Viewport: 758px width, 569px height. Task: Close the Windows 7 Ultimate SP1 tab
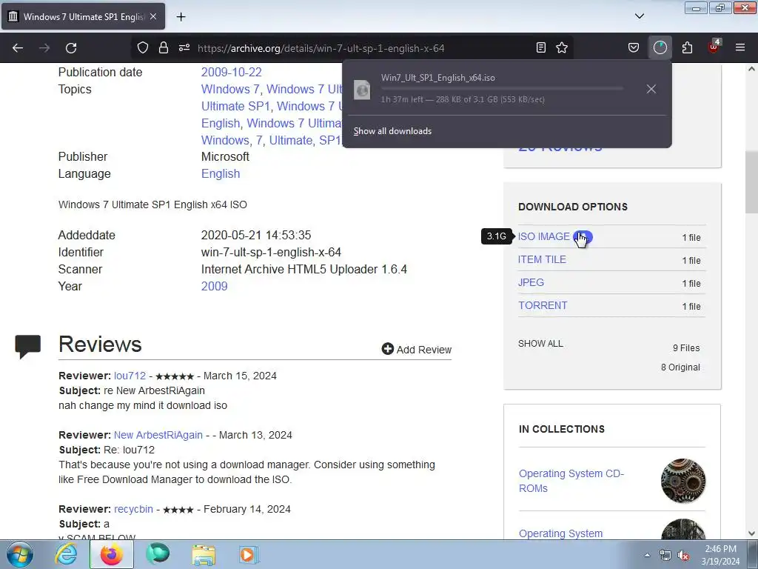point(153,16)
